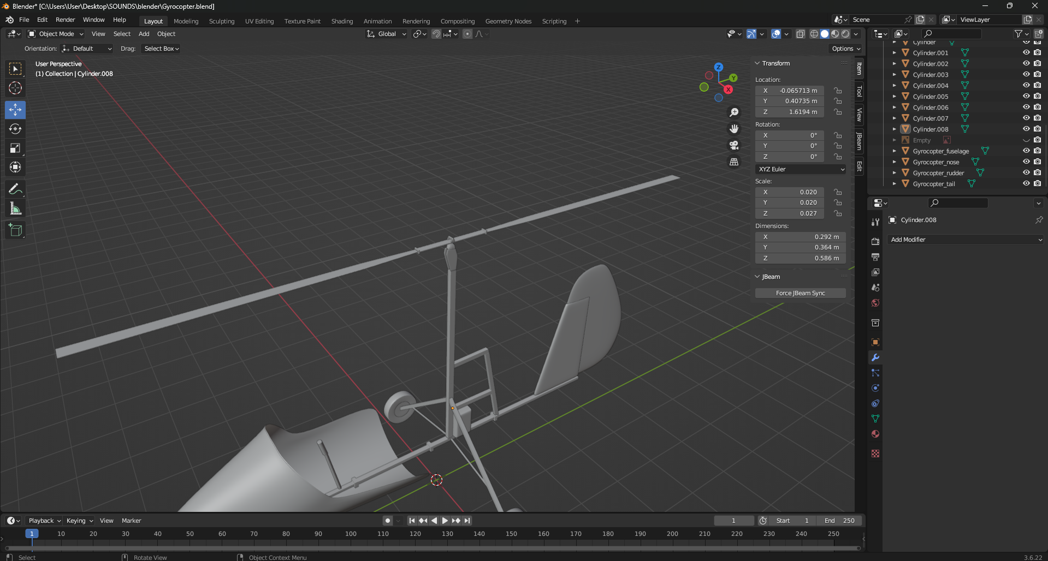Select the Scale tool
The image size is (1048, 561).
tap(15, 148)
